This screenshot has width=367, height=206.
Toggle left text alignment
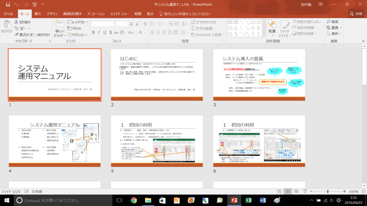pyautogui.click(x=152, y=33)
